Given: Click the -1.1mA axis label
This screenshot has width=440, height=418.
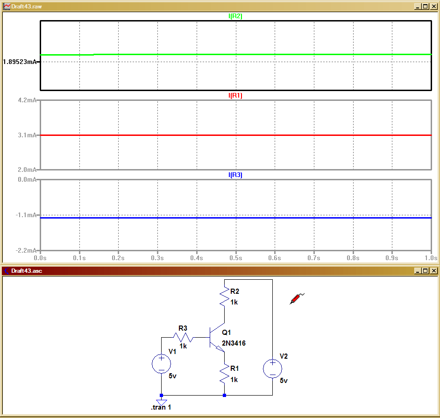Looking at the screenshot, I should (x=26, y=215).
